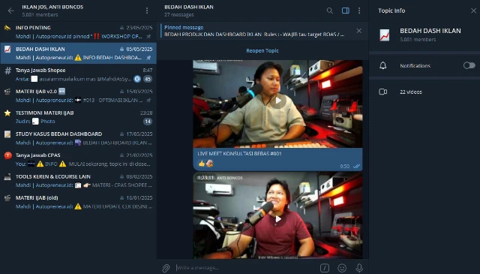Select the BEDAH DASH IKLAN topic
The image size is (480, 274).
(78, 53)
